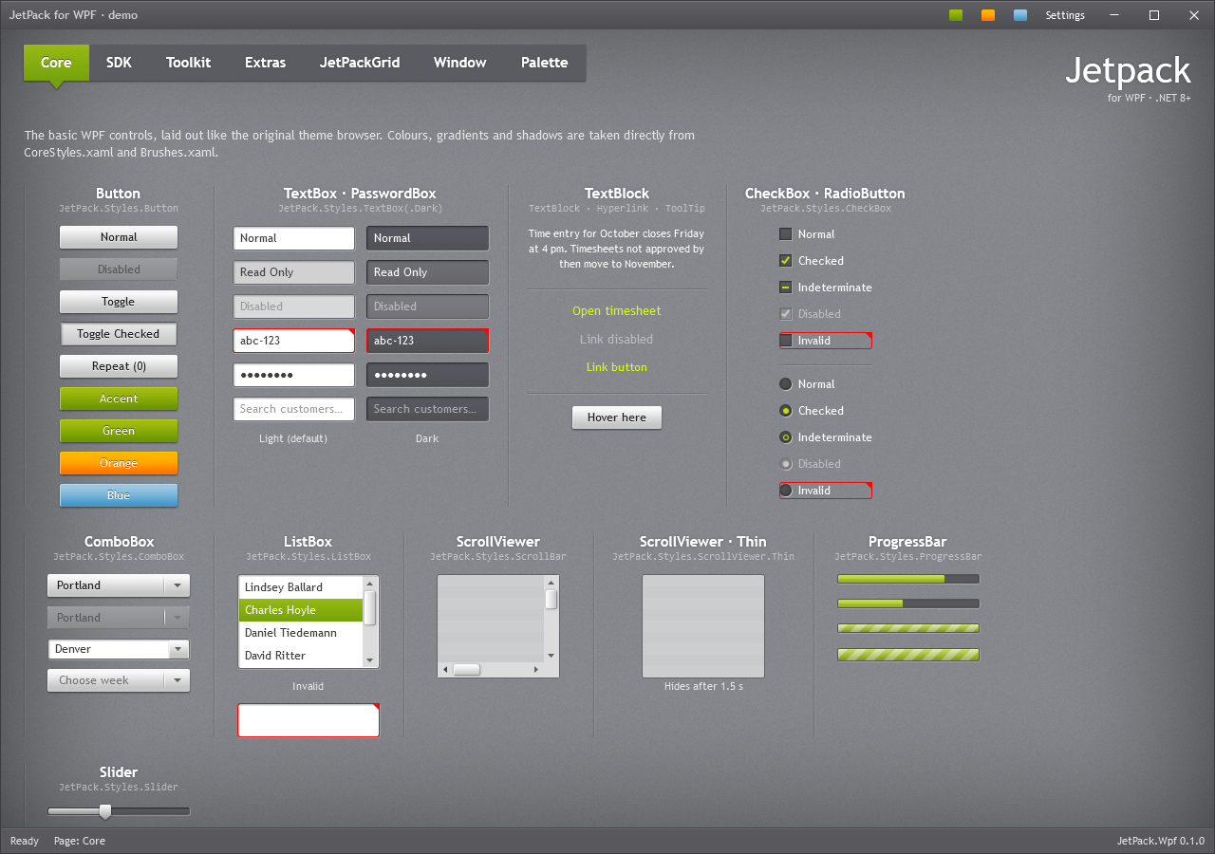Screen dimensions: 1215x854
Task: Click the Repeat (0) button
Action: [119, 366]
